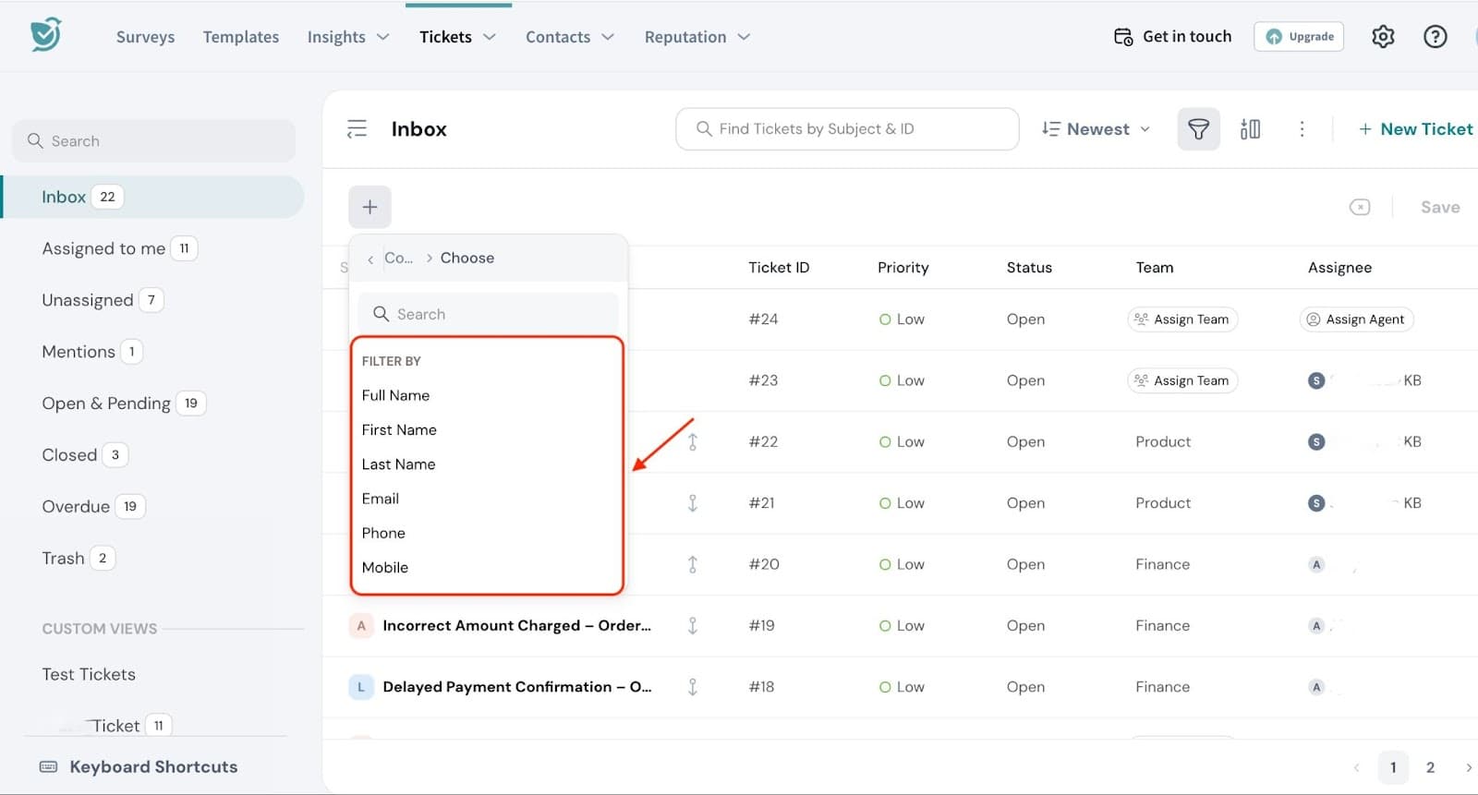The image size is (1478, 795).
Task: Click the plus add filter button
Action: click(x=369, y=207)
